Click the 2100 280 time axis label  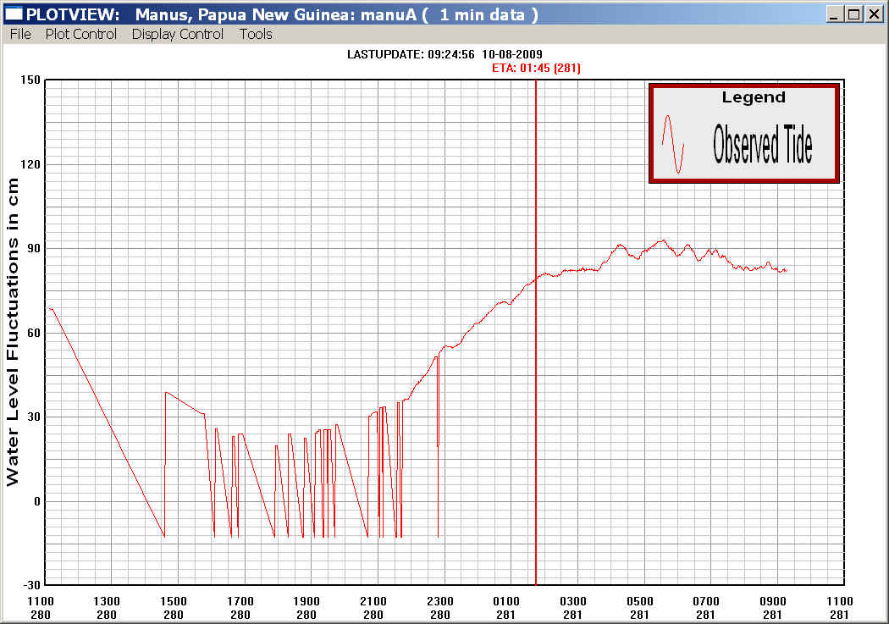(x=373, y=608)
